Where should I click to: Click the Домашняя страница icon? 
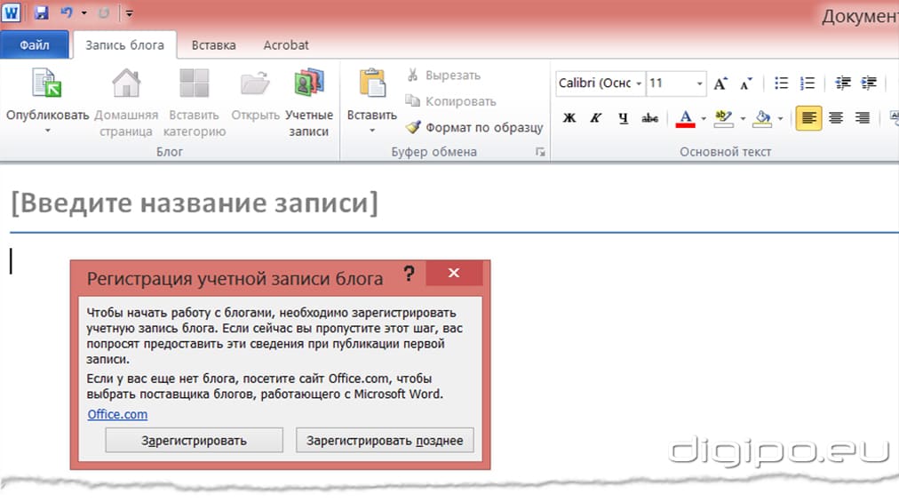click(126, 84)
